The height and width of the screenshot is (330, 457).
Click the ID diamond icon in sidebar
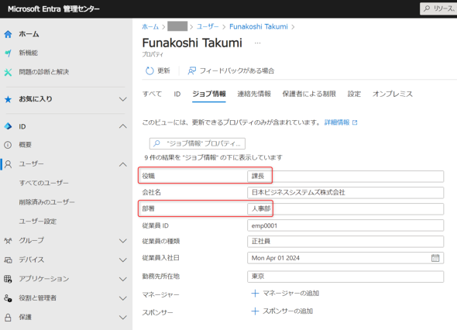tap(9, 126)
